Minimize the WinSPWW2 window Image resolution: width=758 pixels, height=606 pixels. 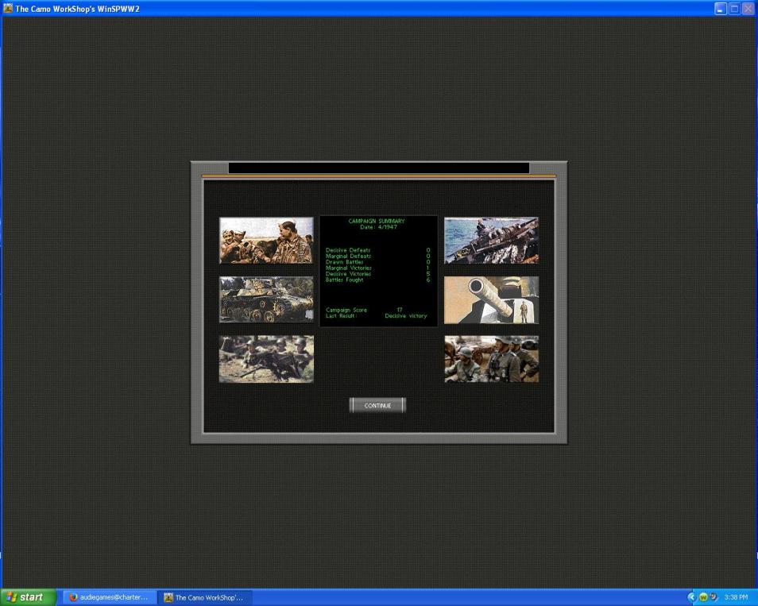point(720,9)
